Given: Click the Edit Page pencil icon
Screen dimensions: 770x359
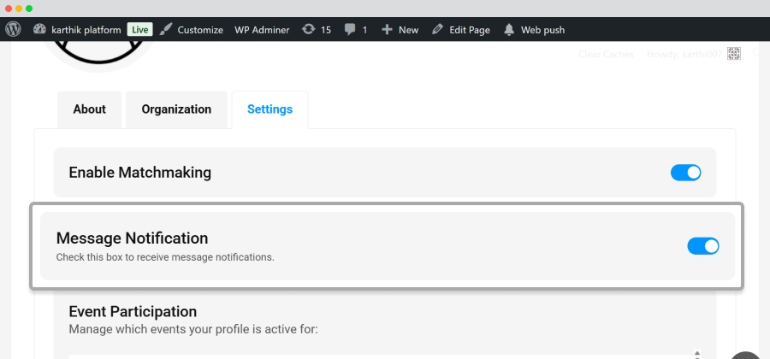Looking at the screenshot, I should tap(437, 29).
